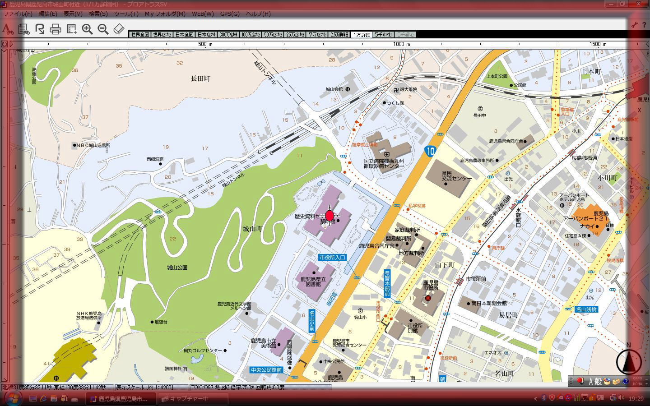This screenshot has height=406, width=650.
Task: Open the 検索(S) menu
Action: [x=98, y=14]
